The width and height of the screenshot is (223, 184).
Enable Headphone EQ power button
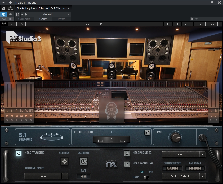pyautogui.click(x=127, y=153)
